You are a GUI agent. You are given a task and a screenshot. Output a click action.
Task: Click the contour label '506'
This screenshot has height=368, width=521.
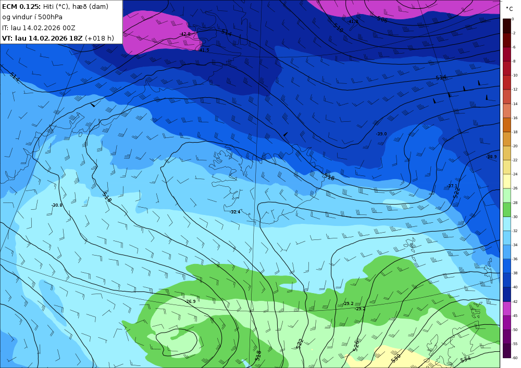point(382,19)
